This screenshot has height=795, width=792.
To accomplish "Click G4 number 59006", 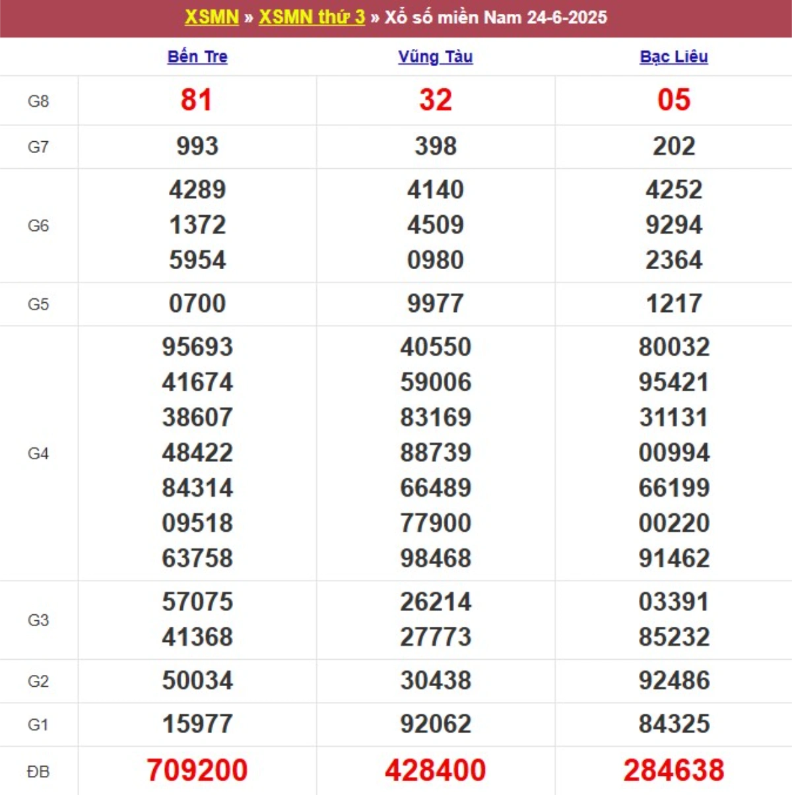I will point(436,383).
